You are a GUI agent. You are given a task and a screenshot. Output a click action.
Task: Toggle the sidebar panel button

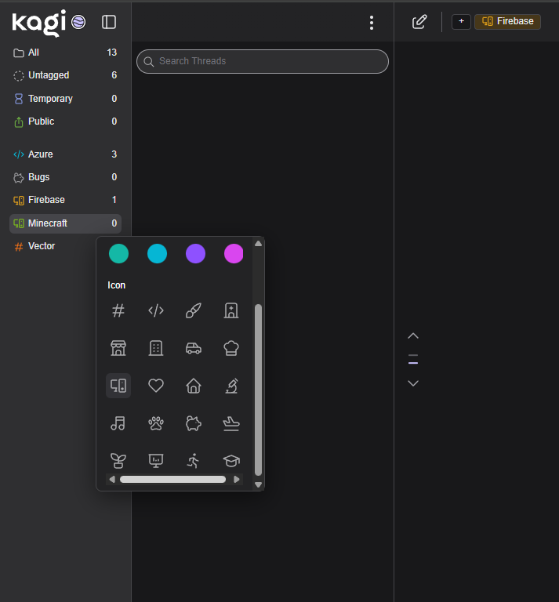click(x=109, y=22)
